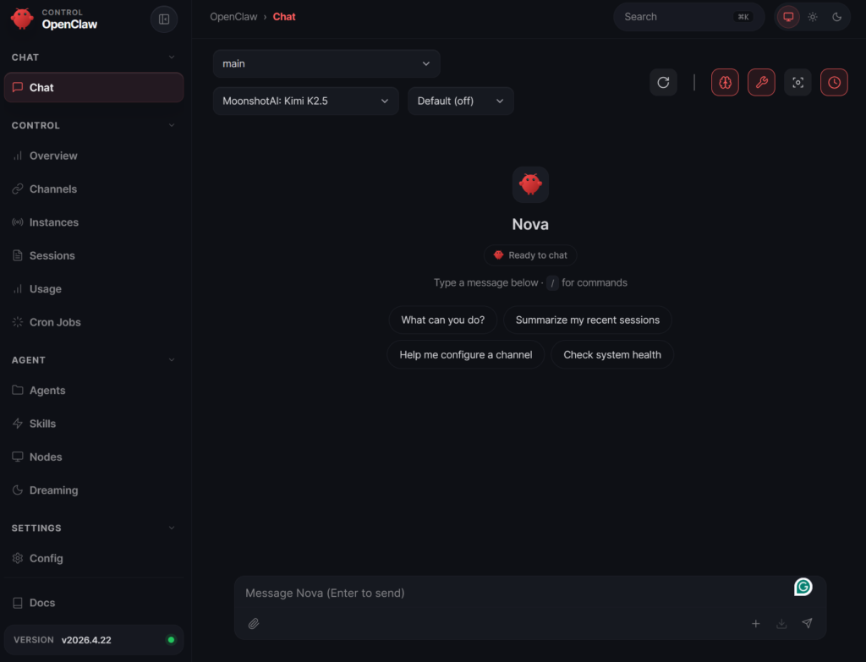This screenshot has height=662, width=866.
Task: Click the focus mode icon
Action: pyautogui.click(x=797, y=82)
